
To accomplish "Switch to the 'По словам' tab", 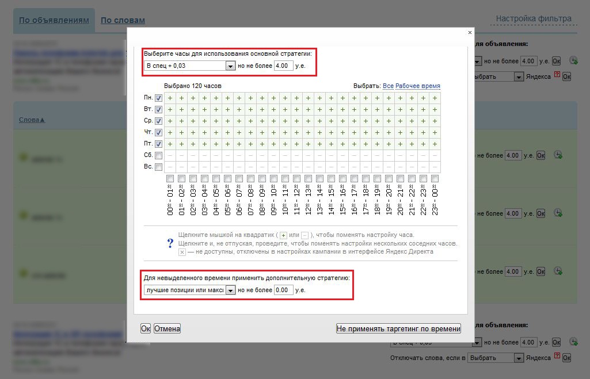I will (x=123, y=21).
